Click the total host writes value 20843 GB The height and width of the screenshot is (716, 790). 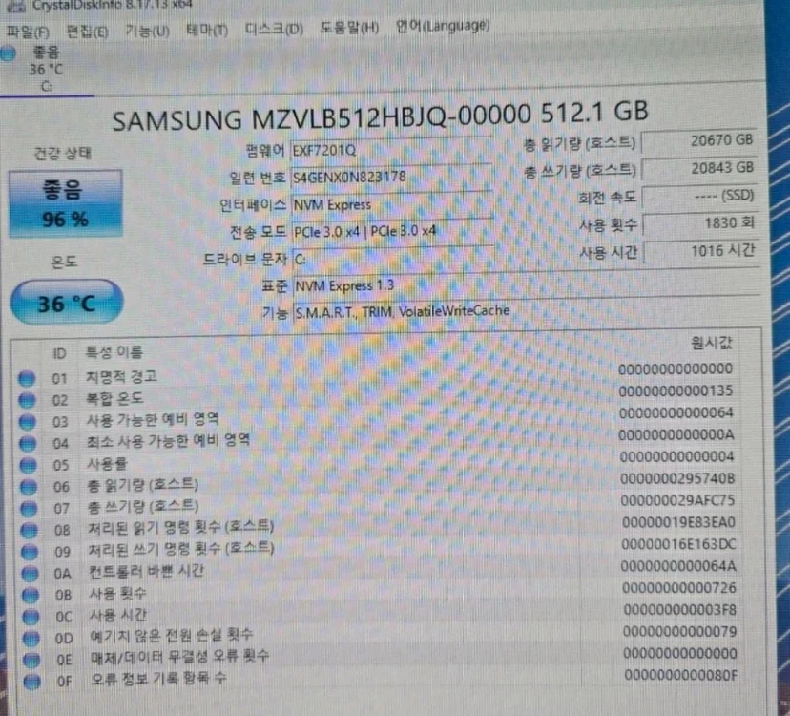click(x=699, y=169)
